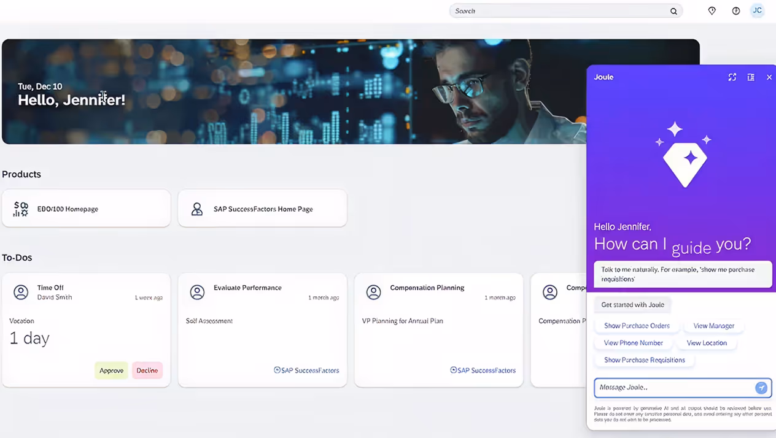The height and width of the screenshot is (438, 776).
Task: Send message with the Joule arrow icon
Action: (761, 388)
